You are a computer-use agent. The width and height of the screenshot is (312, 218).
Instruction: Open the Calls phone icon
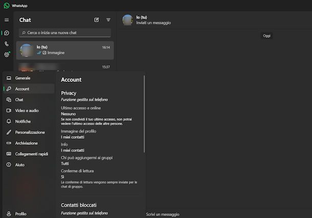pyautogui.click(x=7, y=44)
